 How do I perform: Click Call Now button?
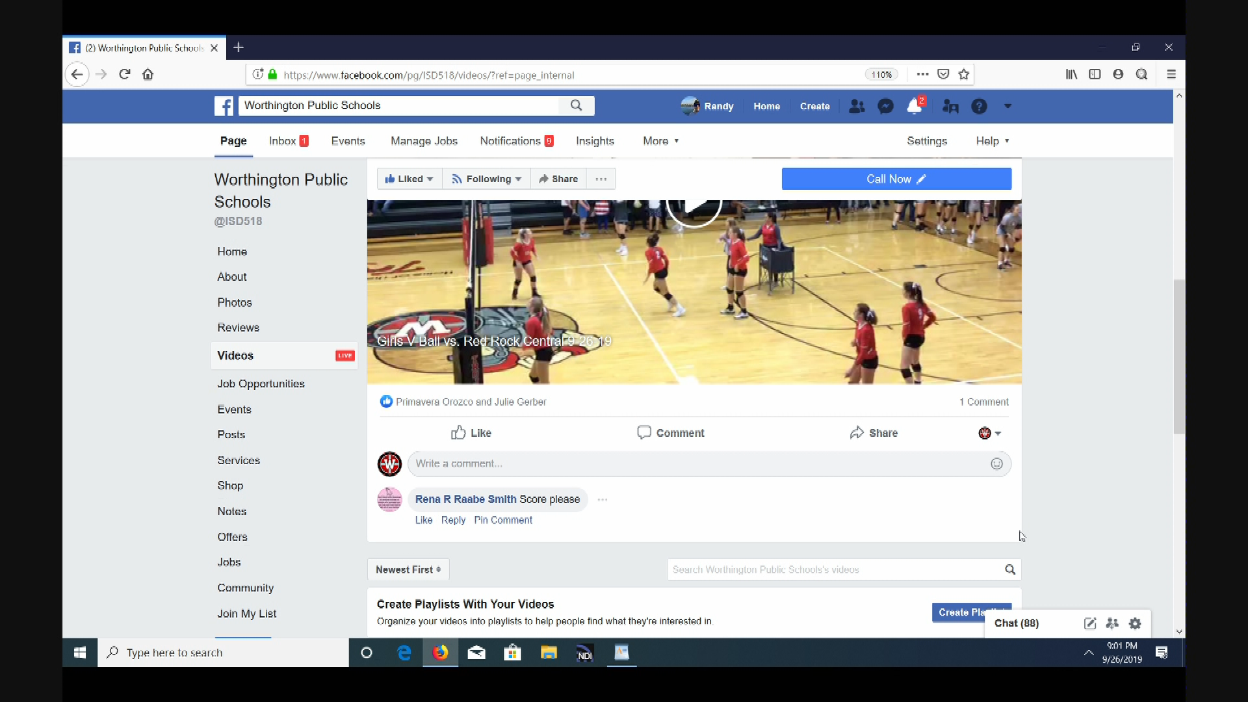896,179
